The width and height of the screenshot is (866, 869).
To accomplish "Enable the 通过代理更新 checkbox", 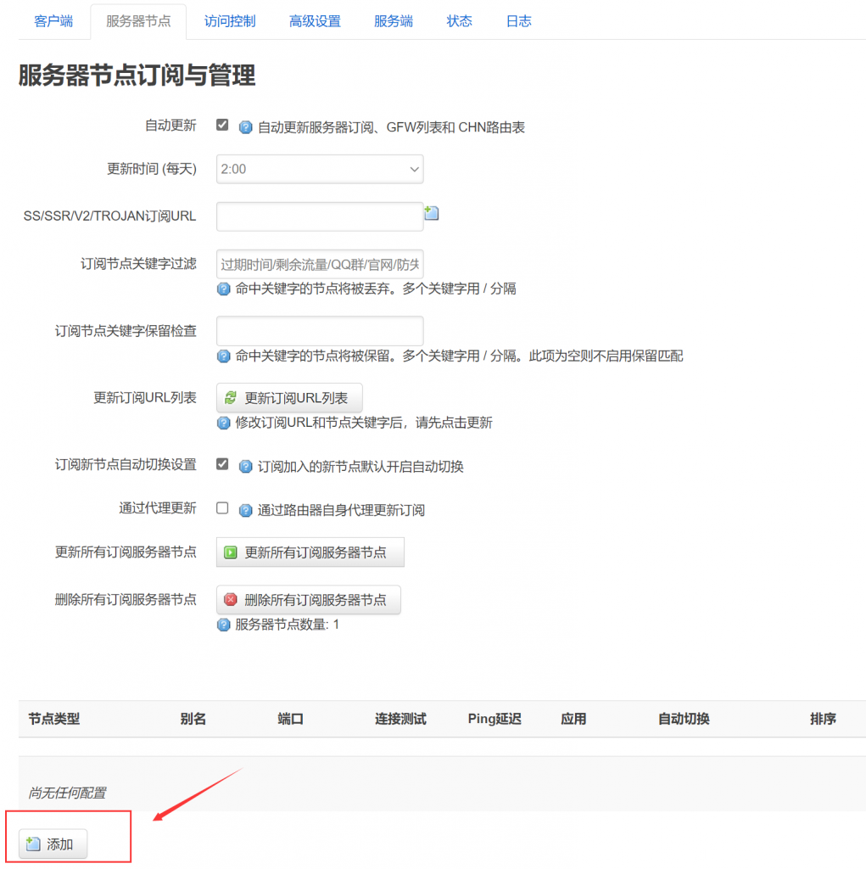I will point(222,508).
